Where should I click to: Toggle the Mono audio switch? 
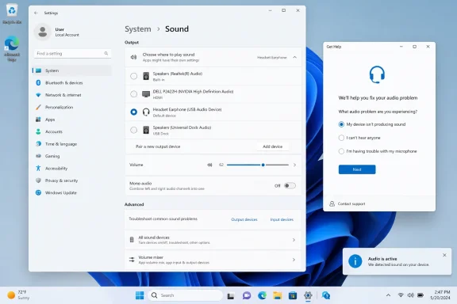click(290, 185)
